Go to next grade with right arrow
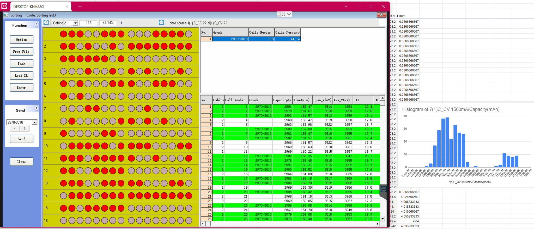Image resolution: width=534 pixels, height=229 pixels. 25,128
